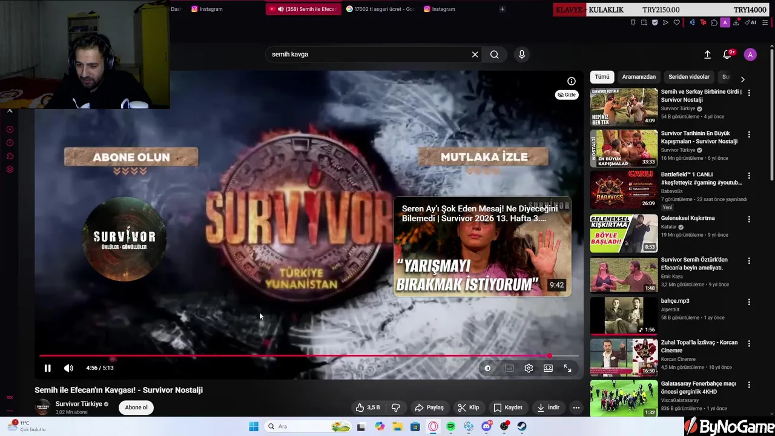
Task: Open options for Semih ve Serkay video
Action: pyautogui.click(x=749, y=93)
